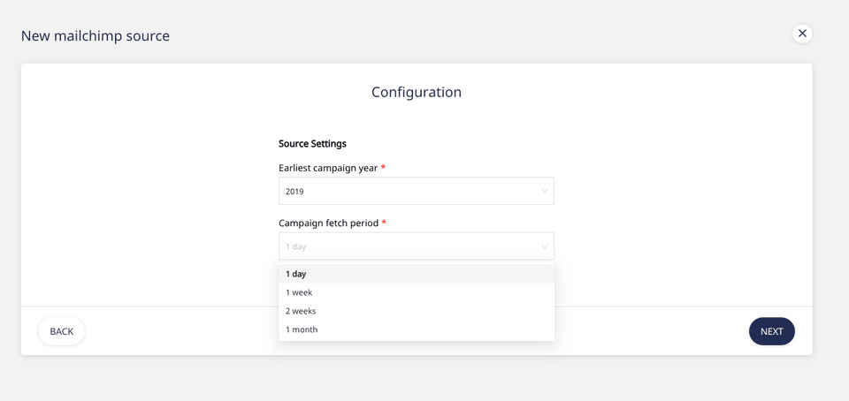Proceed by clicking the NEXT button
The image size is (849, 401).
tap(771, 331)
